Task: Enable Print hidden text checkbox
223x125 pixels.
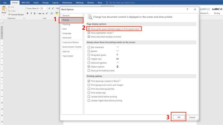Action: pyautogui.click(x=89, y=93)
